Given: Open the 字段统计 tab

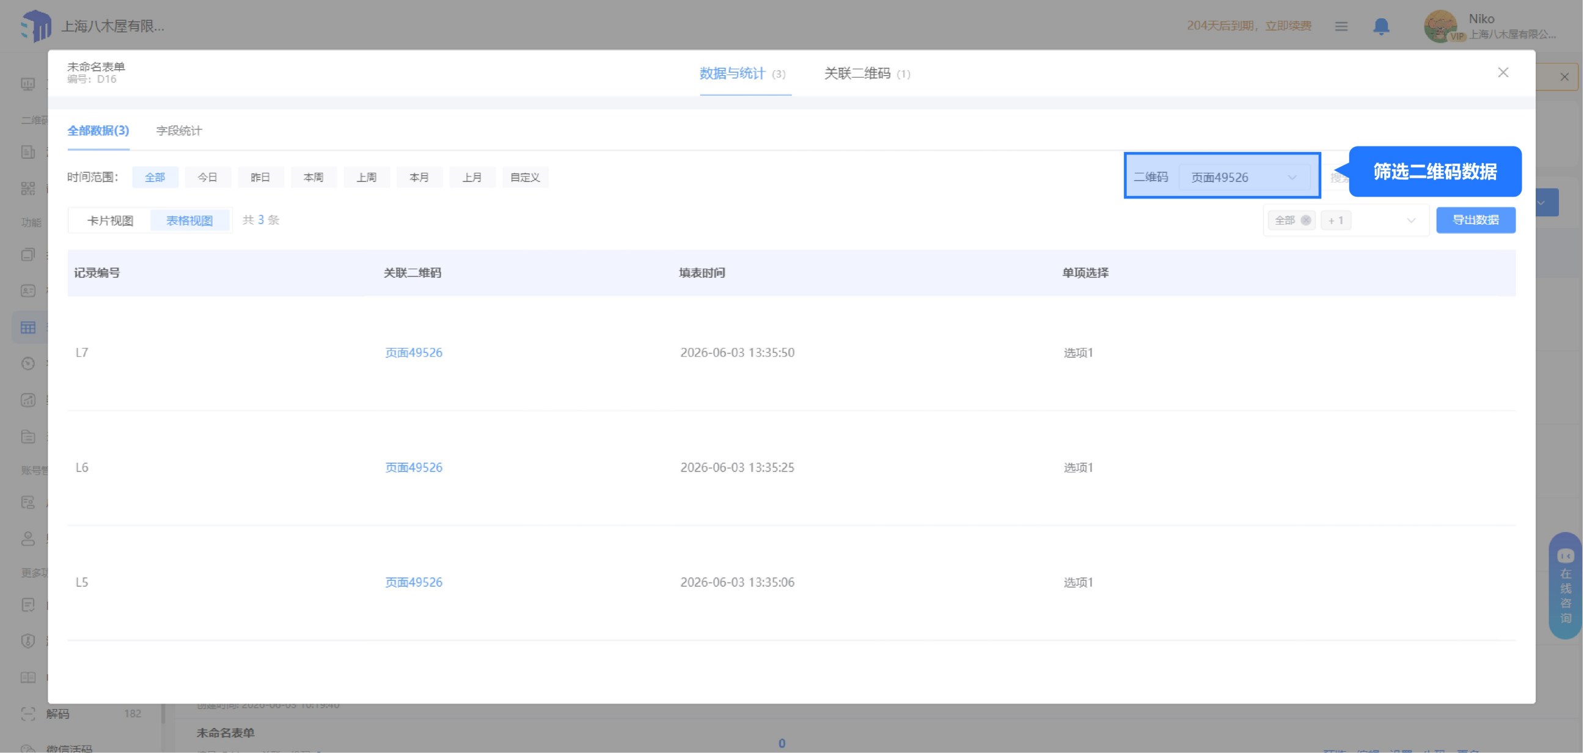Looking at the screenshot, I should tap(179, 131).
